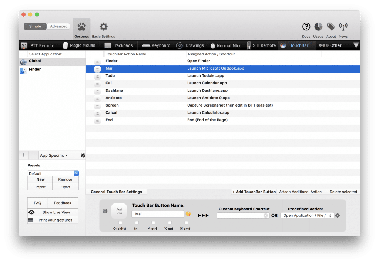Export the current preset
The height and width of the screenshot is (263, 379).
[65, 187]
